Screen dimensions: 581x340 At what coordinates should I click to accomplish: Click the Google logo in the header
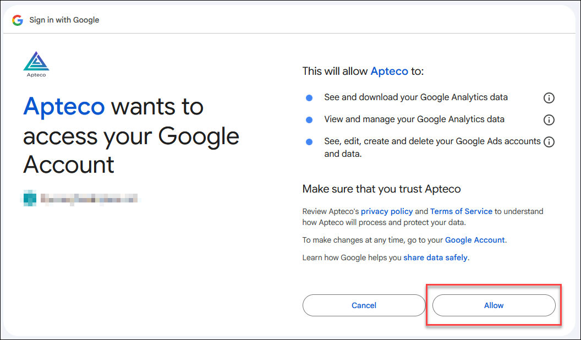pyautogui.click(x=18, y=20)
